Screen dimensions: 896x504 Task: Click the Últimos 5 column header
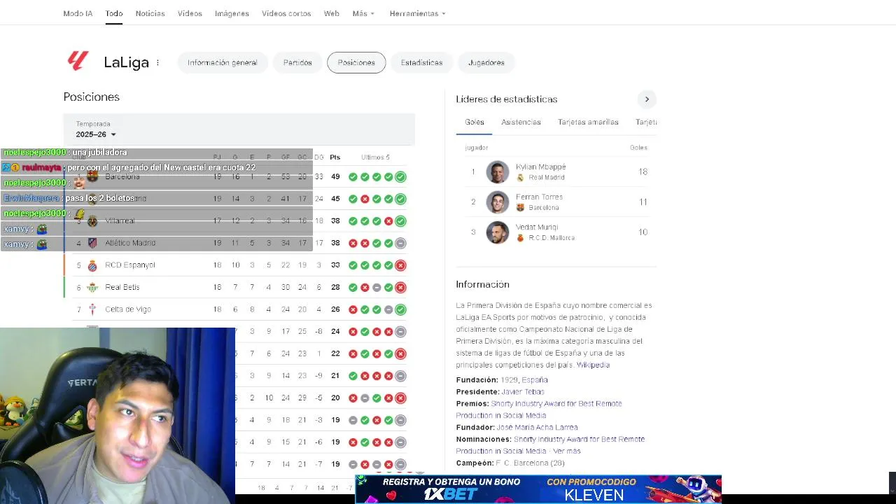375,157
